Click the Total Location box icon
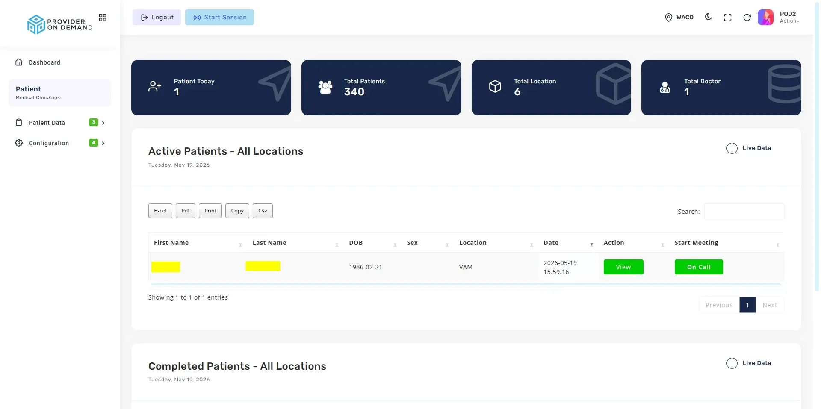 (495, 87)
